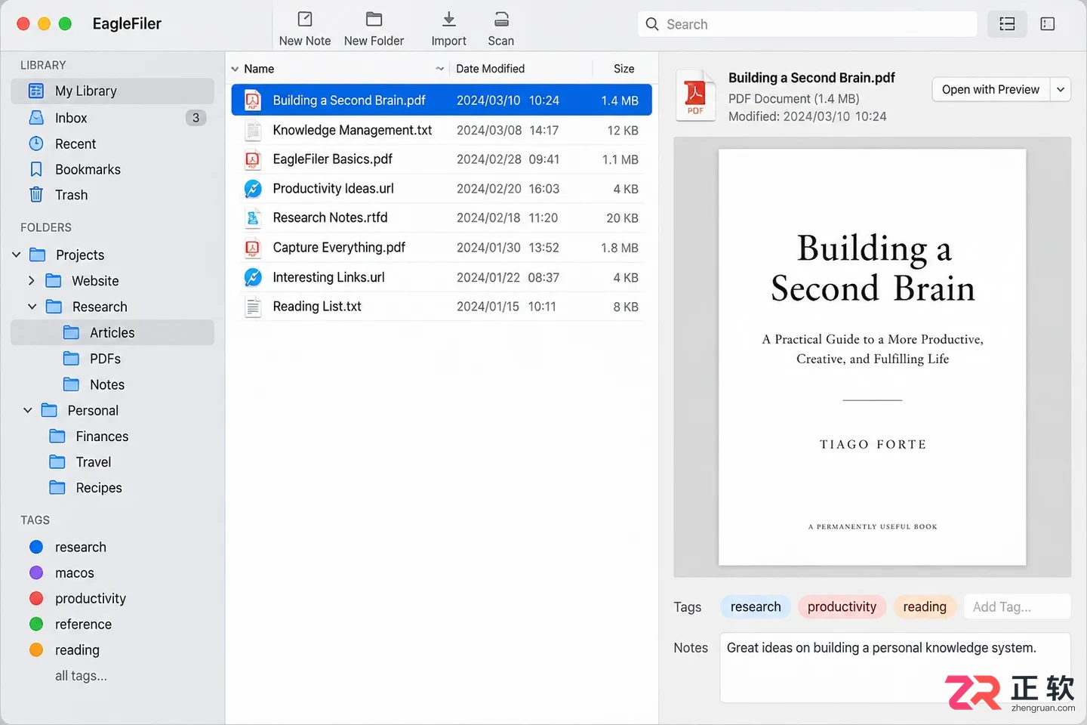Click the Add Tag field

click(1017, 606)
